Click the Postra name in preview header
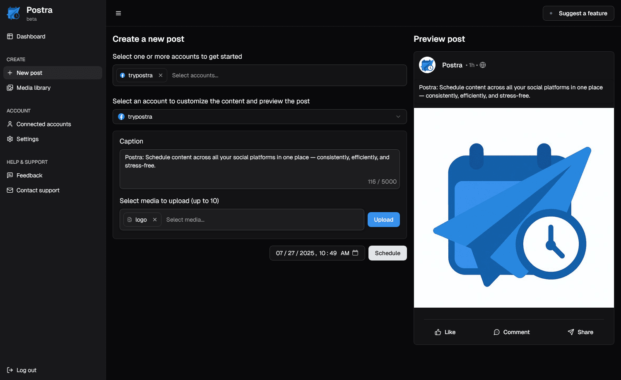This screenshot has height=380, width=621. tap(452, 65)
